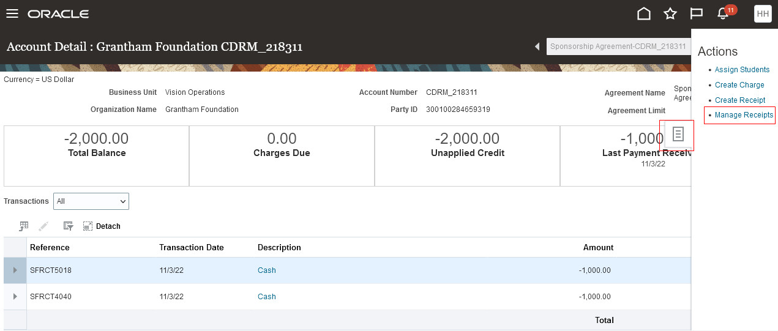Open the Watchlist flag icon
The height and width of the screenshot is (331, 778).
(696, 13)
